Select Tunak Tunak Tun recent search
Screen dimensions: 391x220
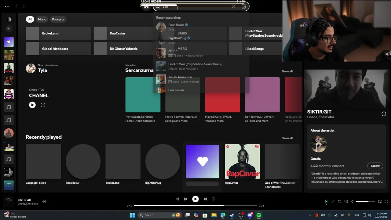coord(201,79)
